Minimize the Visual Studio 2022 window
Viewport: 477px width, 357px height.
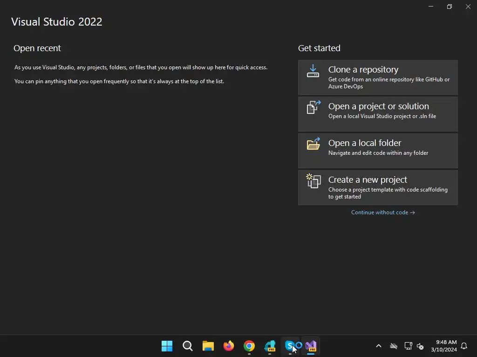click(x=431, y=7)
